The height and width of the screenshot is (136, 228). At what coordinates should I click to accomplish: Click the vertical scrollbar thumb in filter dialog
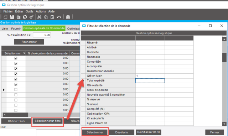[224, 57]
